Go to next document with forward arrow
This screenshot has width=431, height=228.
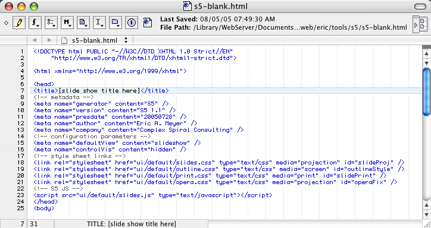pyautogui.click(x=49, y=40)
